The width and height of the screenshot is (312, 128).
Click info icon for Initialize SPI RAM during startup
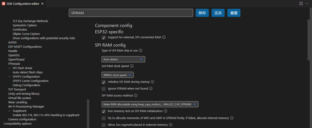coord(152,82)
